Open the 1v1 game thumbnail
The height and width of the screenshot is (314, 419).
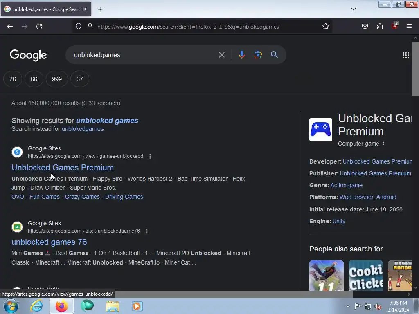click(x=326, y=276)
